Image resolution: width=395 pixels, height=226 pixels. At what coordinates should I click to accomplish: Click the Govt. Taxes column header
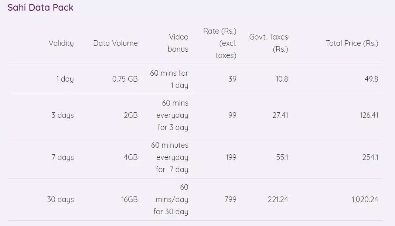tap(269, 43)
